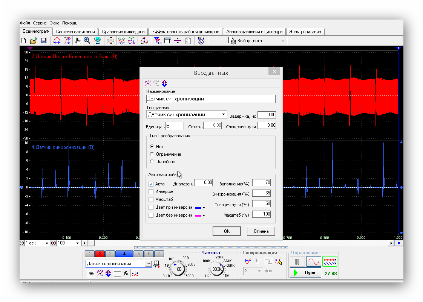This screenshot has height=302, width=423.
Task: Open the Окна menu
Action: pos(54,23)
